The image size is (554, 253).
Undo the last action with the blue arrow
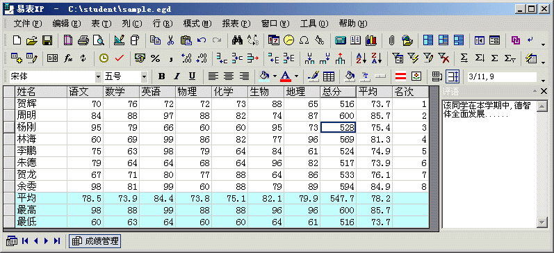tap(202, 40)
